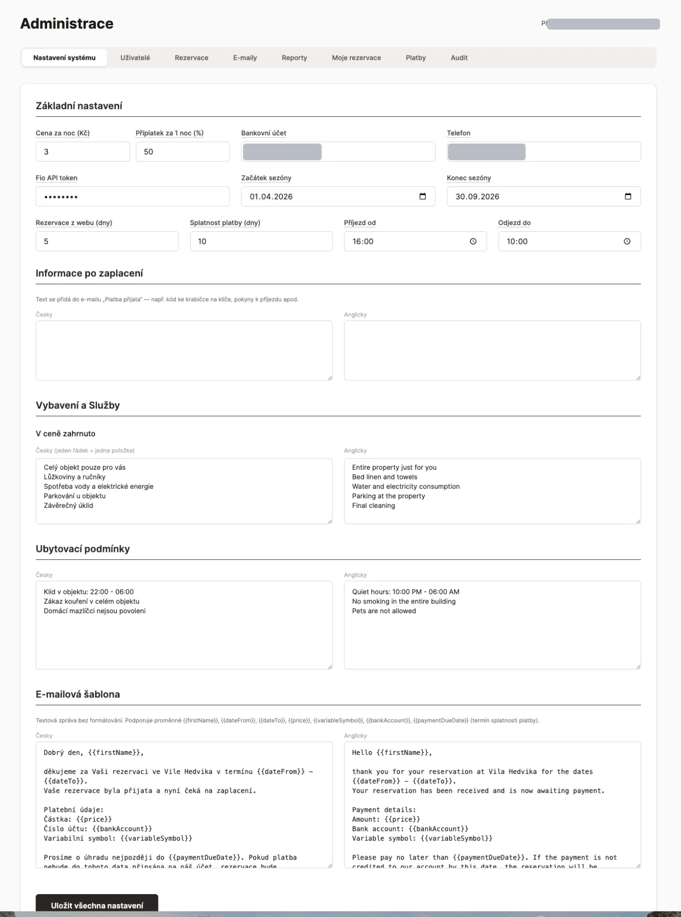Click English E-mailová šablona textarea

coord(492,805)
